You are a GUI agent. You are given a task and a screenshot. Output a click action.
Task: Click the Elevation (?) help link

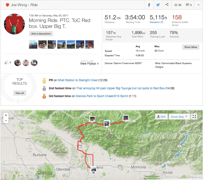pyautogui.click(x=157, y=22)
